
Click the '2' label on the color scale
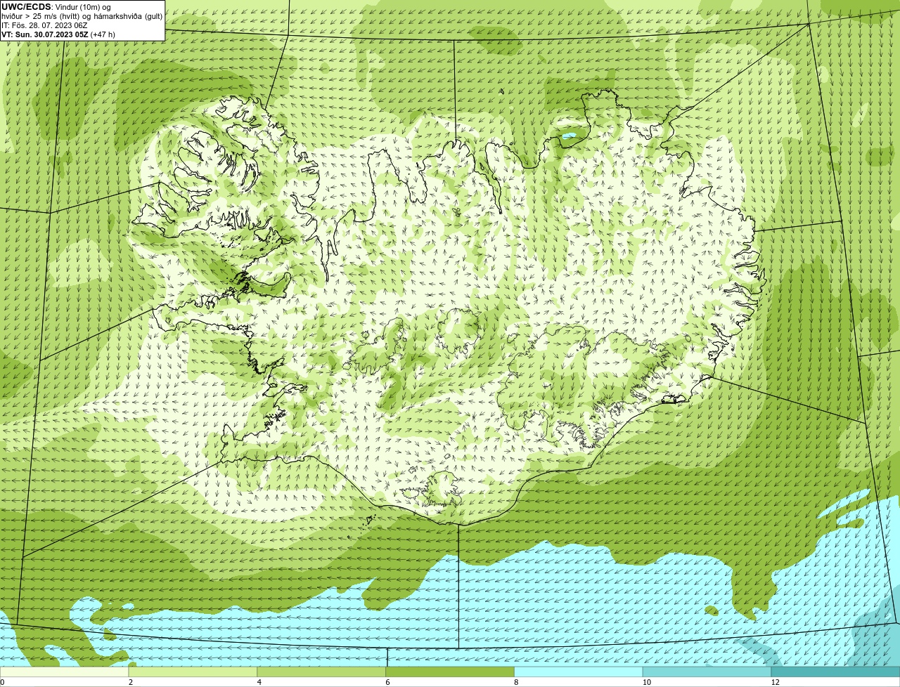[130, 682]
